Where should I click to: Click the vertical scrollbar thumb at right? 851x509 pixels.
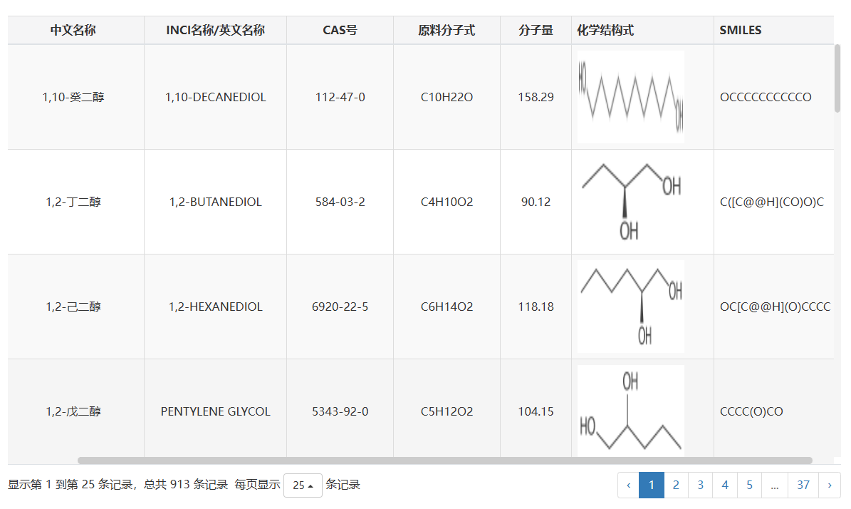pyautogui.click(x=837, y=78)
